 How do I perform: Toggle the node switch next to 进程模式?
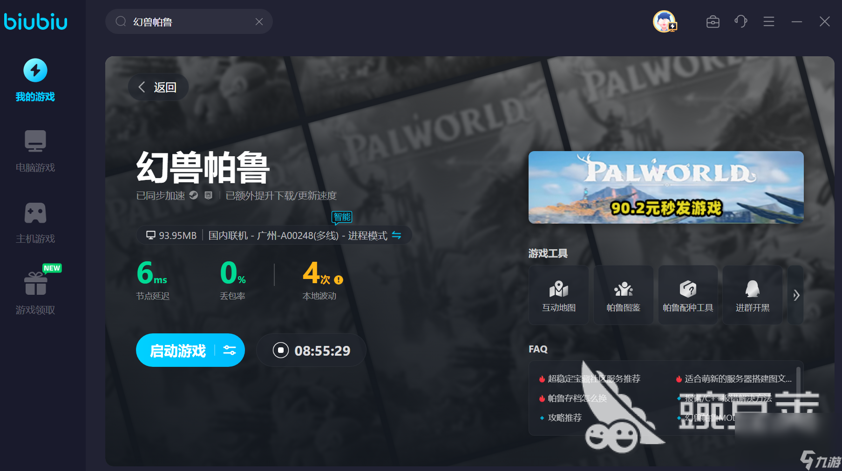[397, 236]
